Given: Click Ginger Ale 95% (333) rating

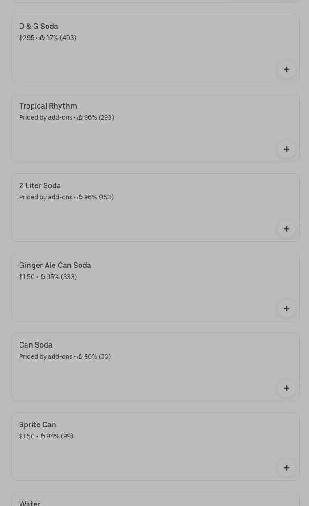Looking at the screenshot, I should 58,277.
